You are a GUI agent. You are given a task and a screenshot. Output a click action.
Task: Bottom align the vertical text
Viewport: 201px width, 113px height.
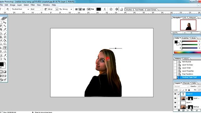[x=84, y=9]
